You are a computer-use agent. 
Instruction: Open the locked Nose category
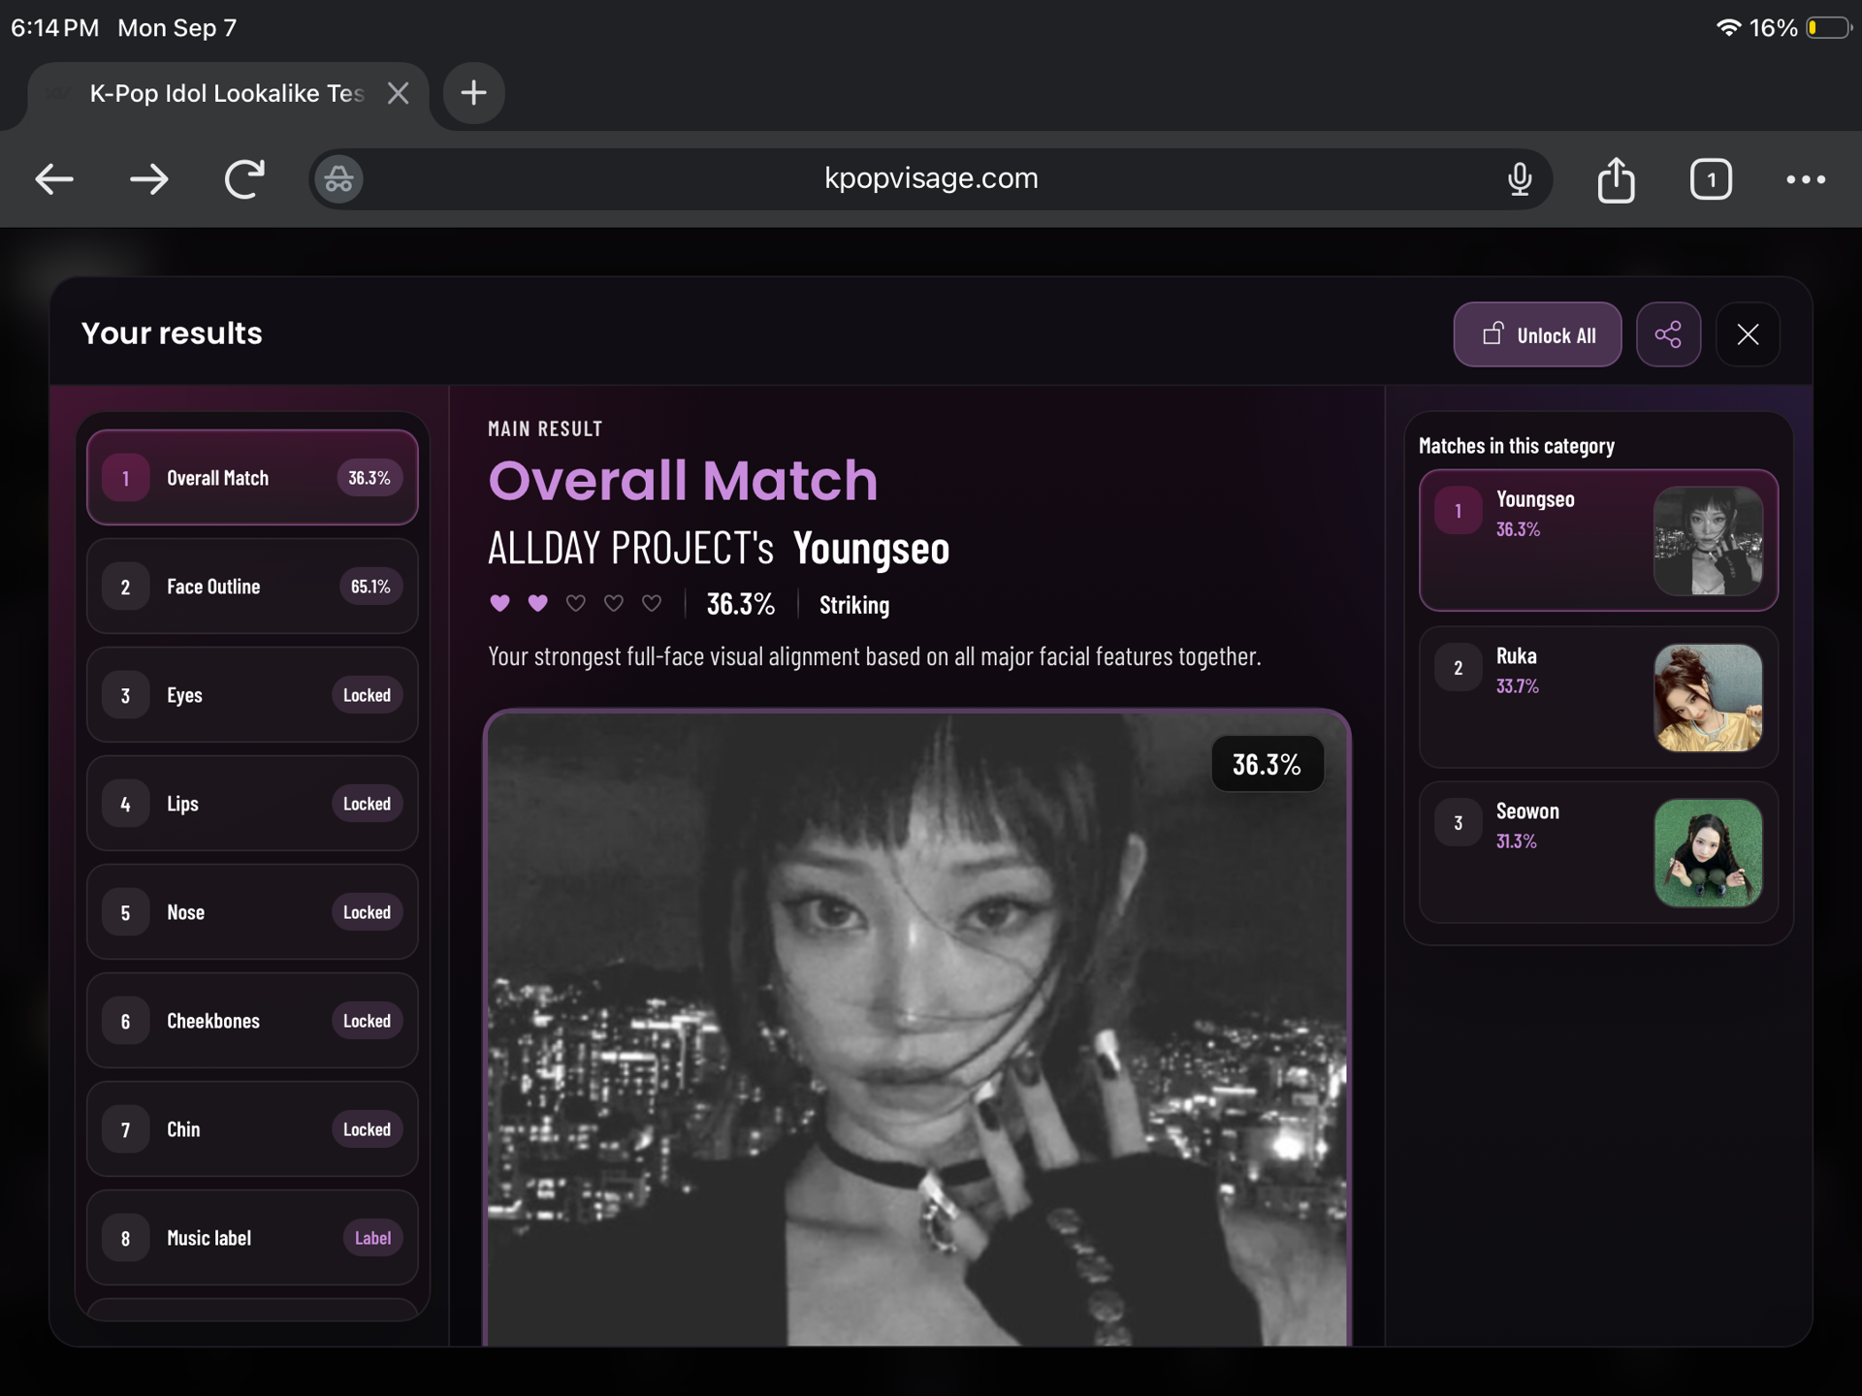coord(252,912)
